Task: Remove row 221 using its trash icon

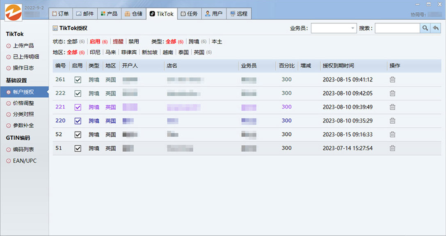Action: click(x=393, y=107)
